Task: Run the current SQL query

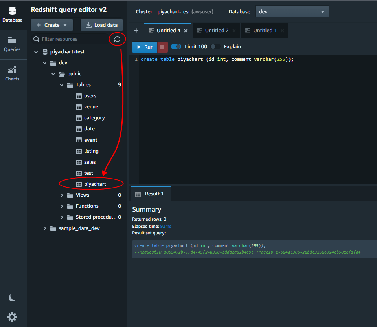Action: click(x=144, y=47)
